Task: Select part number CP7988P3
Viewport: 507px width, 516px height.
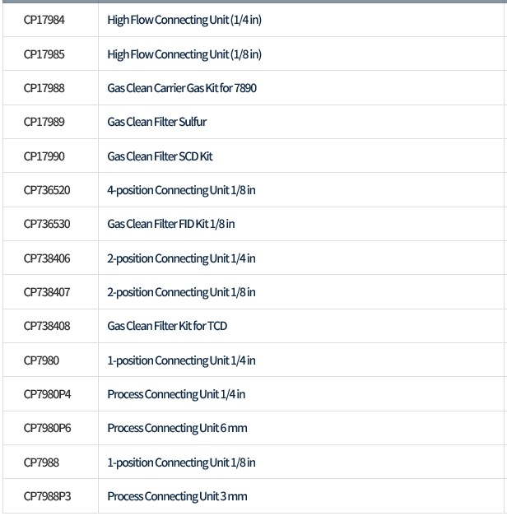Action: coord(48,496)
